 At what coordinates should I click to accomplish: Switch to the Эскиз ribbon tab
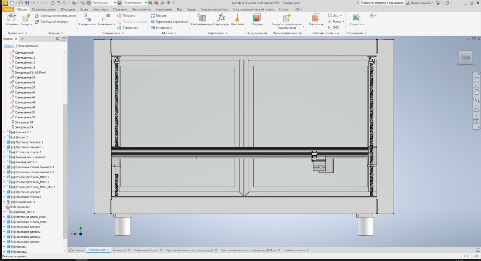[x=84, y=9]
